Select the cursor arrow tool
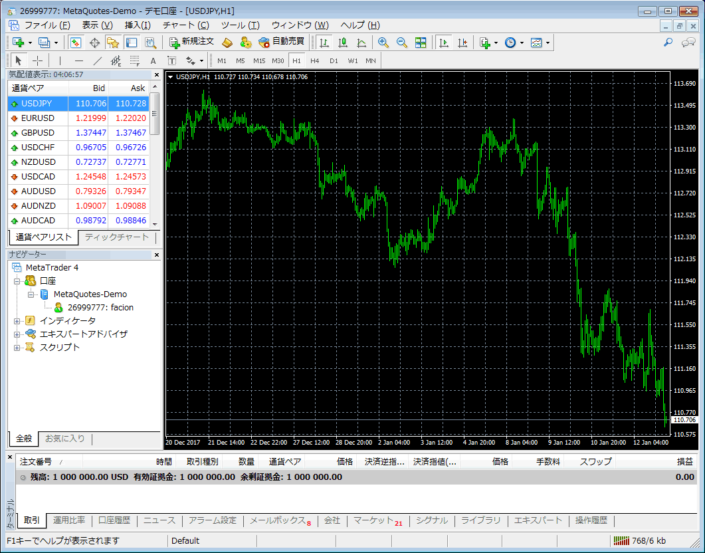This screenshot has height=553, width=705. pyautogui.click(x=19, y=60)
